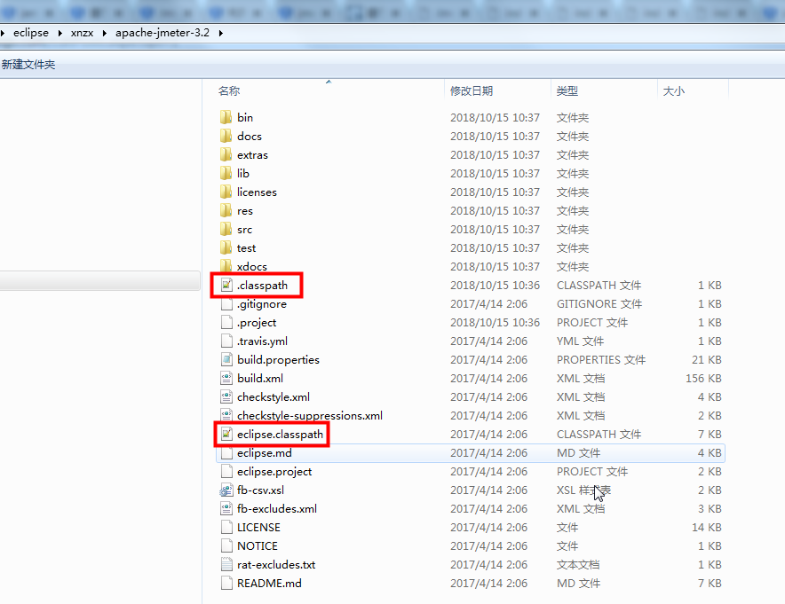Click the README.md file icon
Viewport: 785px width, 604px height.
coord(226,583)
